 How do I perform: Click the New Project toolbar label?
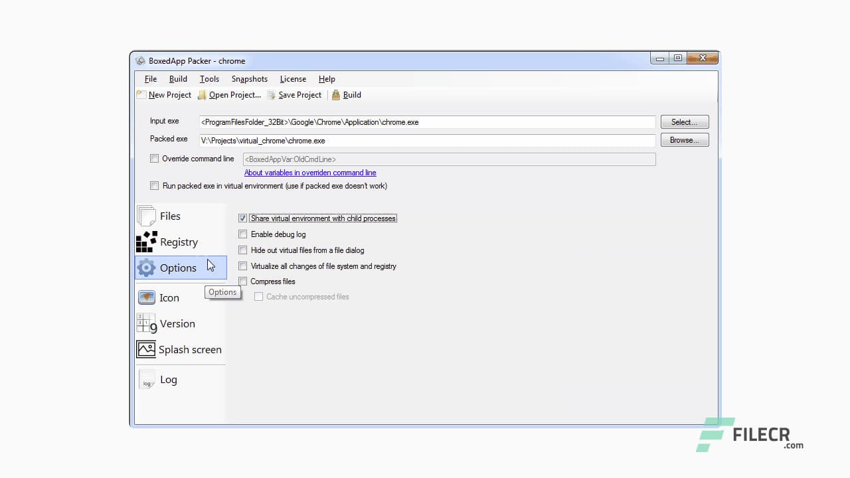pyautogui.click(x=170, y=95)
